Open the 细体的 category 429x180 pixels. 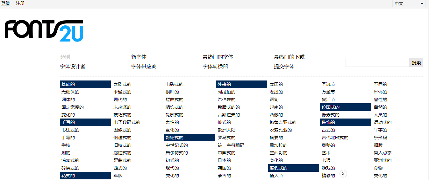[x=68, y=100]
